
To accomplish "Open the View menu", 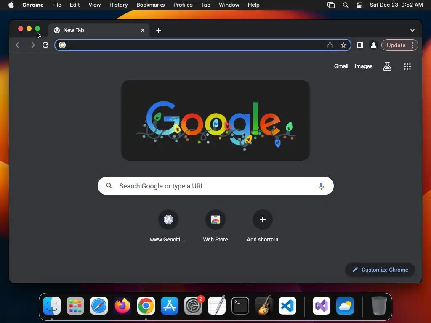I will tap(95, 5).
